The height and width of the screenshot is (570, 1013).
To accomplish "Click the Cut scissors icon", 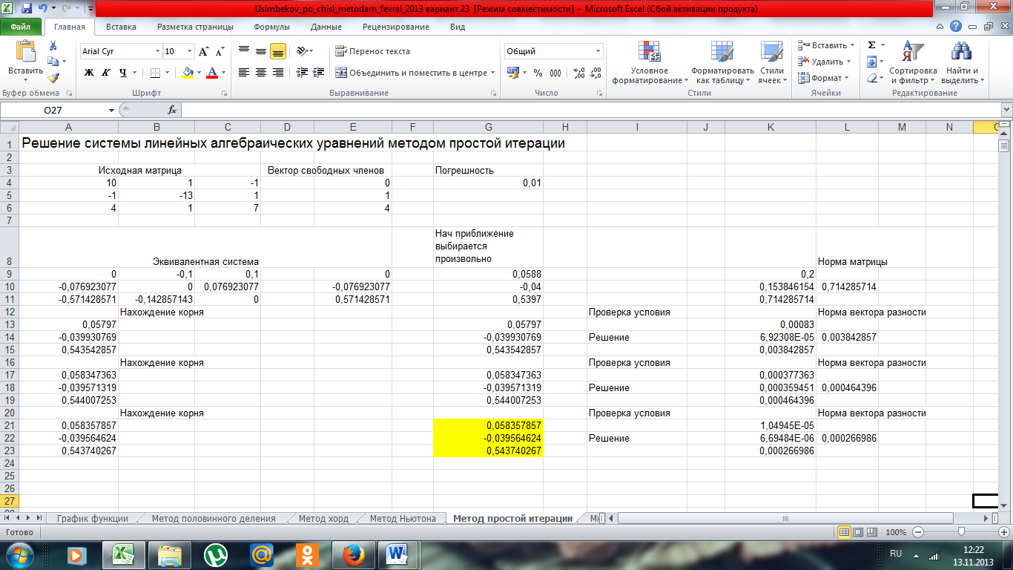I will (x=53, y=47).
